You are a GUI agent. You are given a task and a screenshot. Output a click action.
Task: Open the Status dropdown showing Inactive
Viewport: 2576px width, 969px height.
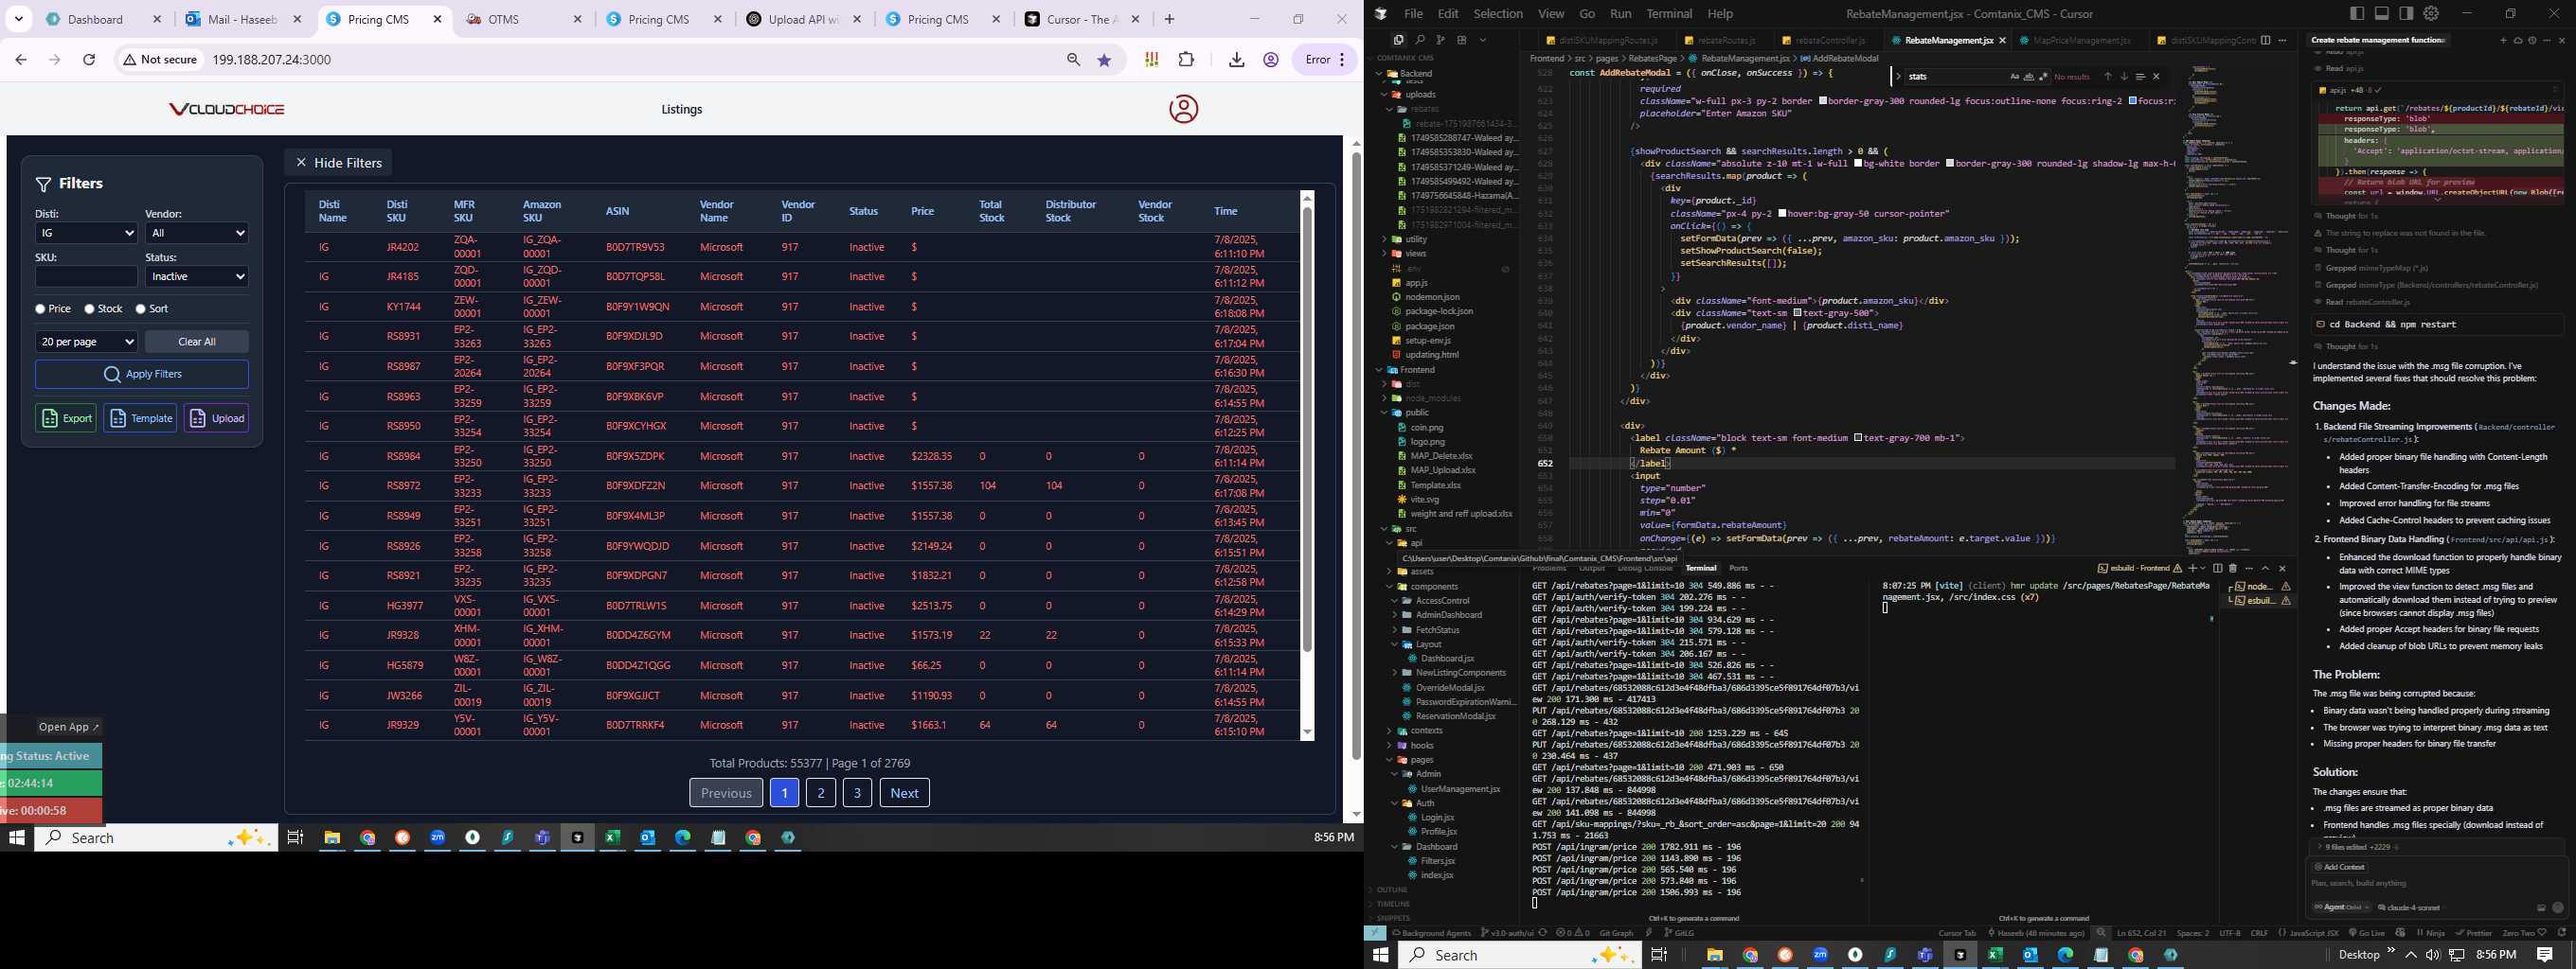point(196,276)
